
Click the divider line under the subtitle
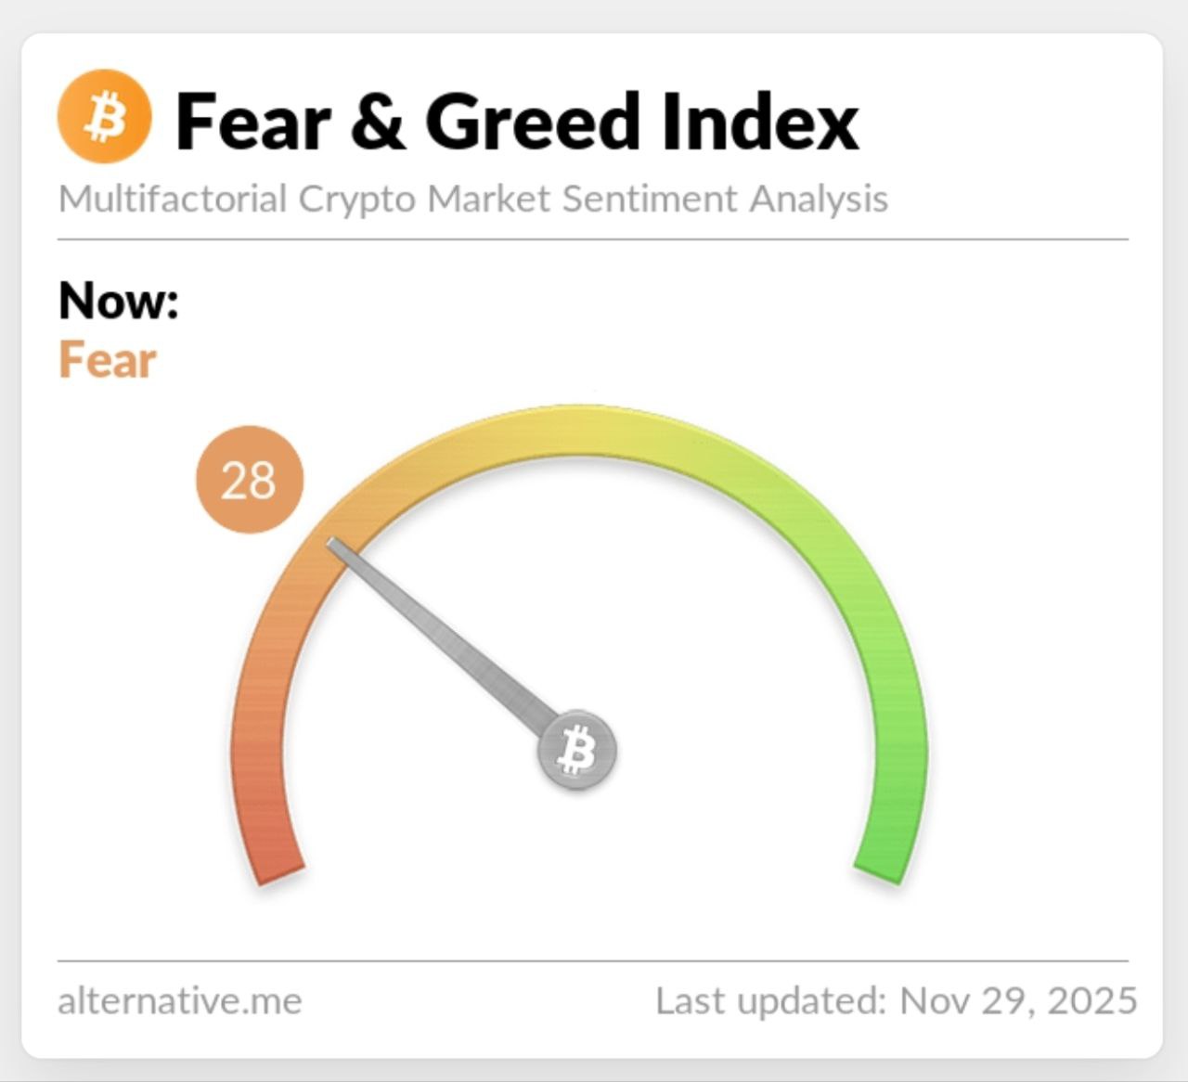(592, 239)
